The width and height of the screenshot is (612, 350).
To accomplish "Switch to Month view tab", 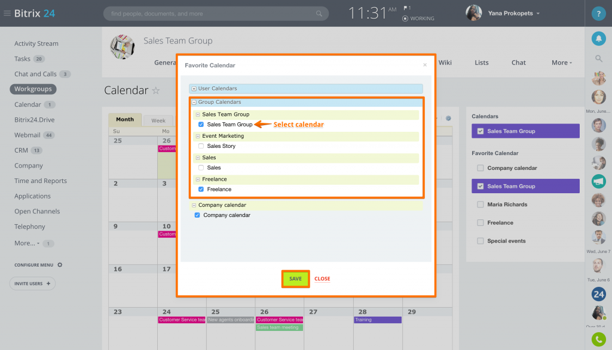I will [125, 119].
